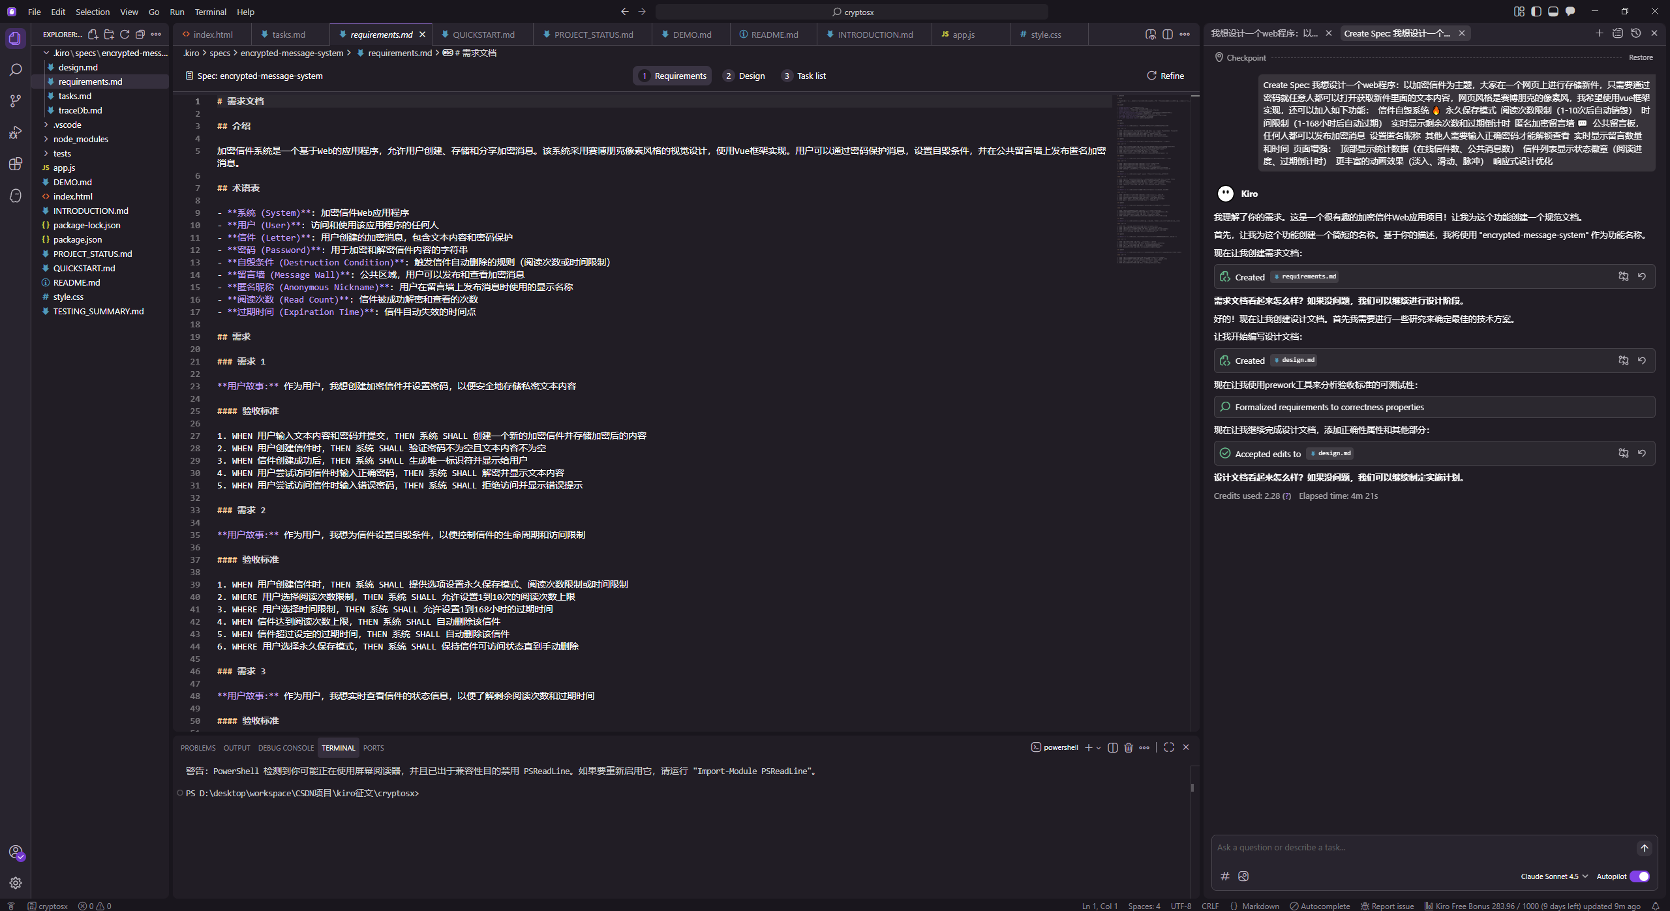Toggle the panel layout icon in title bar
The width and height of the screenshot is (1670, 911).
[x=1553, y=12]
